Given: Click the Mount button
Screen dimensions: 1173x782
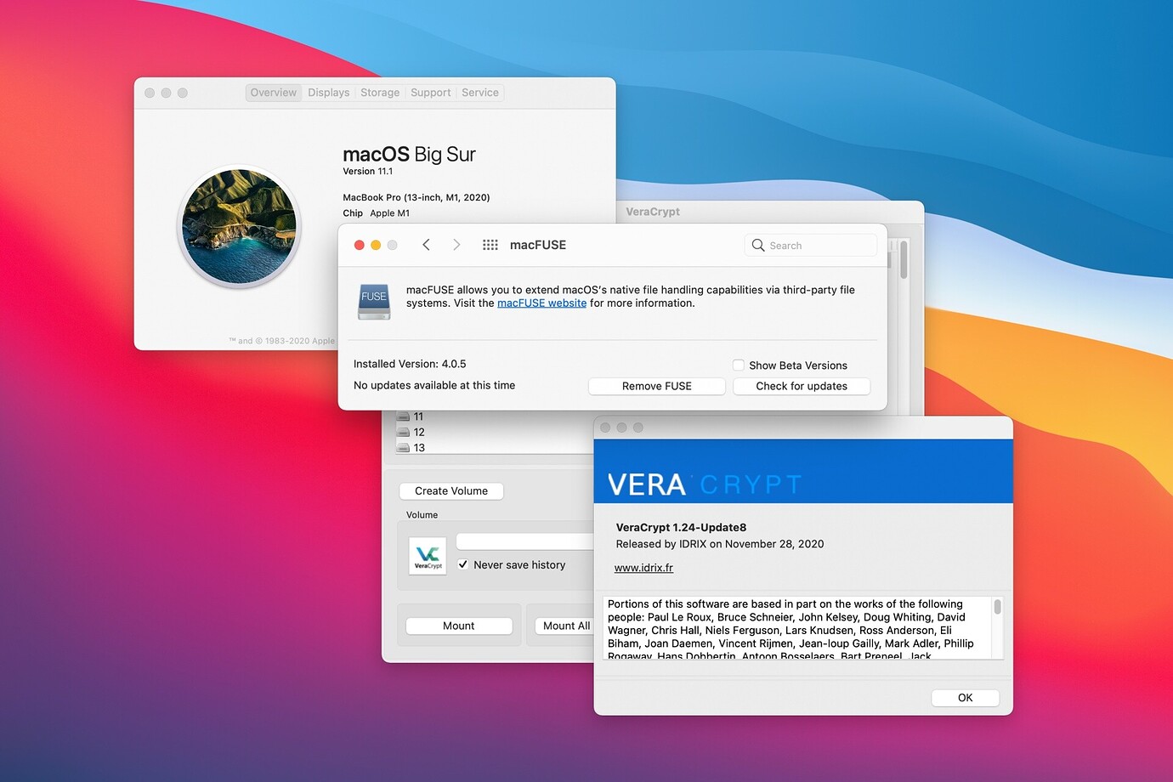Looking at the screenshot, I should tap(459, 626).
